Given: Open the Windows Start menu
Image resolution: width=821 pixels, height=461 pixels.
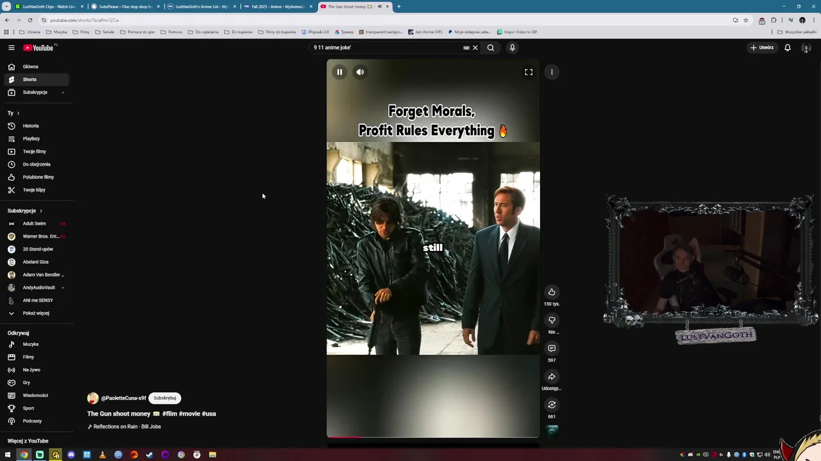Looking at the screenshot, I should [x=8, y=455].
